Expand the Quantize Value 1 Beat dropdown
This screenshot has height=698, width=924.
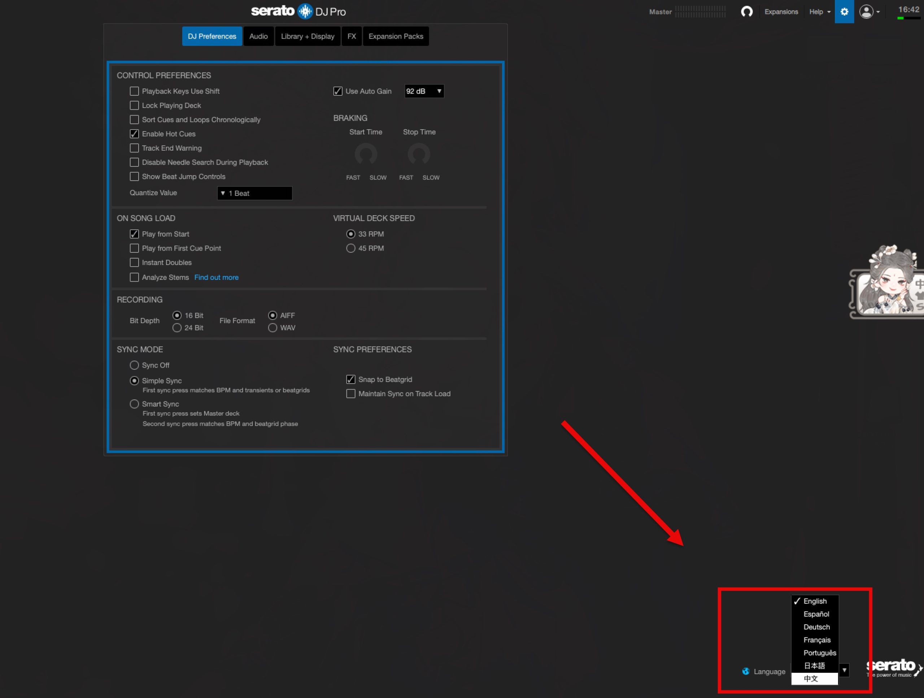click(x=254, y=193)
